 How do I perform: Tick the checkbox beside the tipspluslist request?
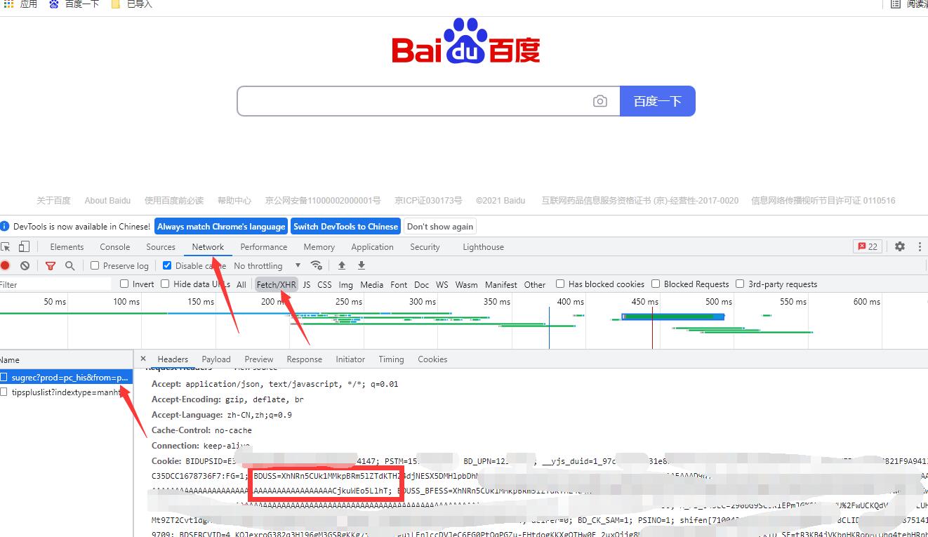pyautogui.click(x=4, y=392)
